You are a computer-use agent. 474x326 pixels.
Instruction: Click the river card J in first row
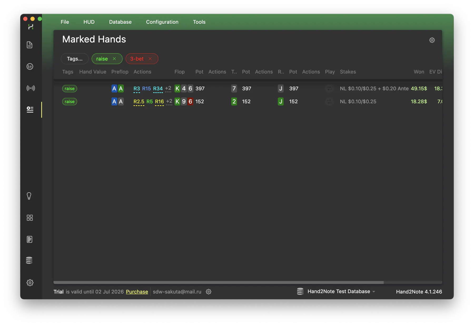(x=281, y=89)
